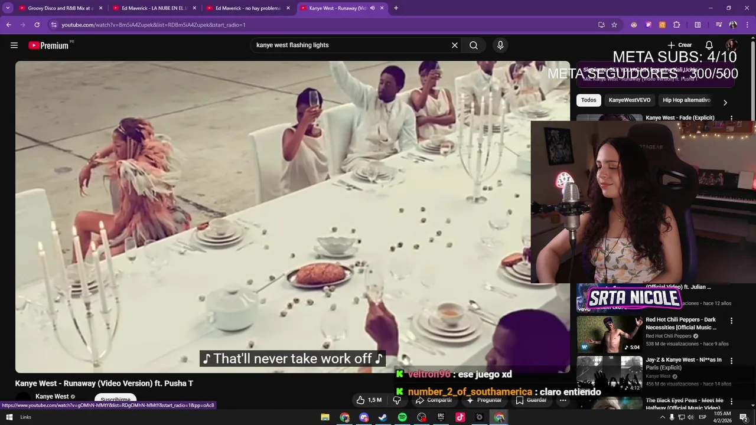Open Jay-Z & Kanye West Paris thumbnail
The image size is (756, 425).
point(610,374)
